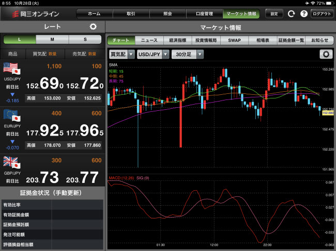Viewport: 336px width, 251px height.
Task: Tap the 有効証拠金額 row
Action: (52, 215)
